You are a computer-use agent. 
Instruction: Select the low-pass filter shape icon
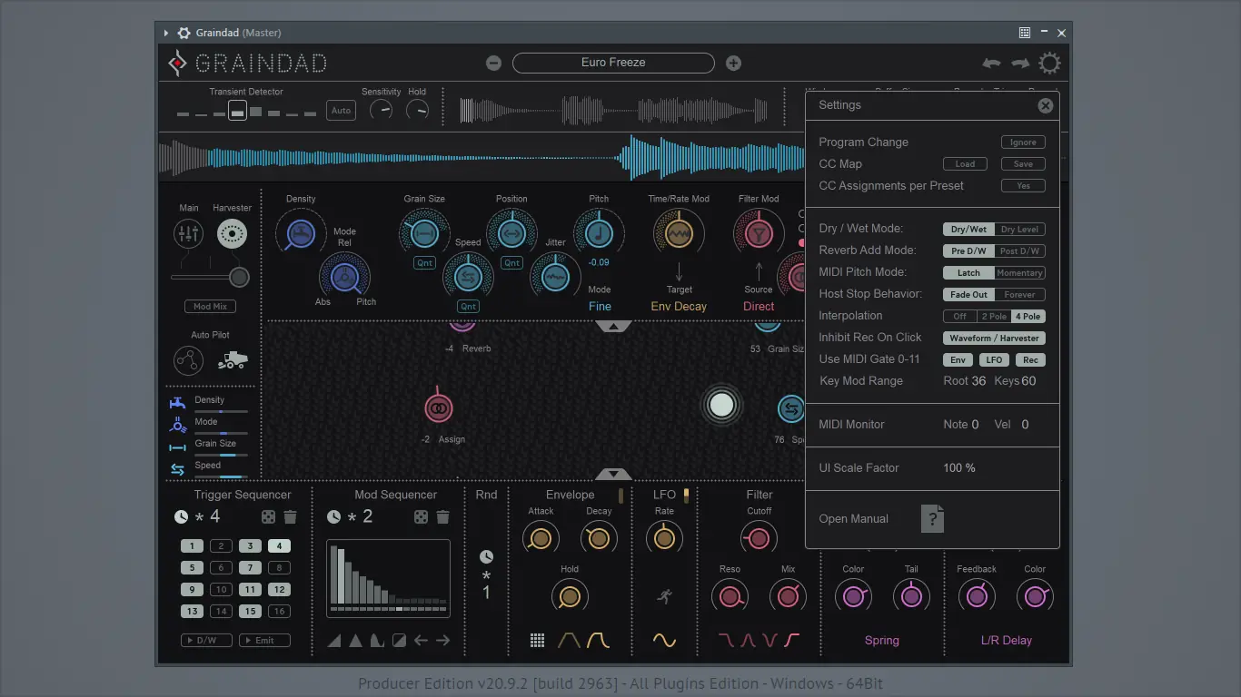click(726, 641)
